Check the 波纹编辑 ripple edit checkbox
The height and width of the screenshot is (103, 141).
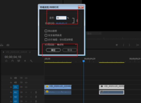click(x=46, y=40)
